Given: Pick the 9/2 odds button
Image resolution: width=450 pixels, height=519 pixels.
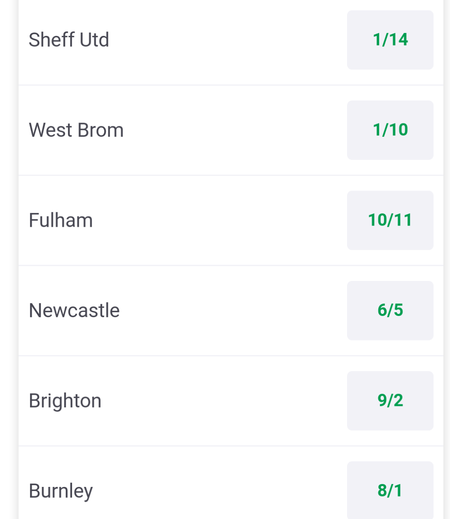Looking at the screenshot, I should (x=390, y=401).
